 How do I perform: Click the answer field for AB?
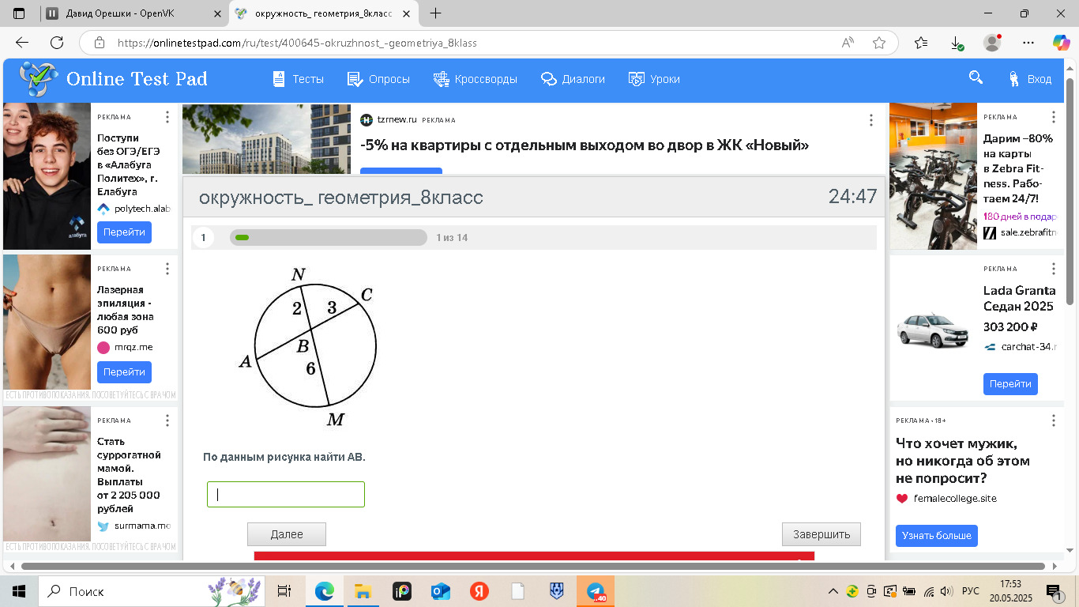pyautogui.click(x=286, y=494)
